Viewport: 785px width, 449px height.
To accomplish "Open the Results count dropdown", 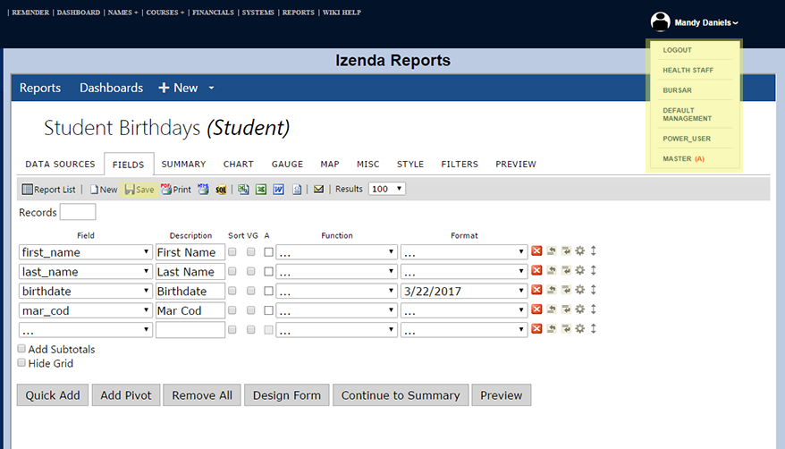I will coord(386,189).
